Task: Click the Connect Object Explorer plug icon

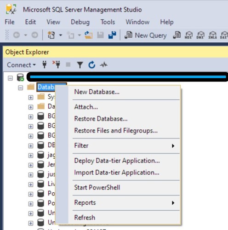Action: tap(45, 64)
